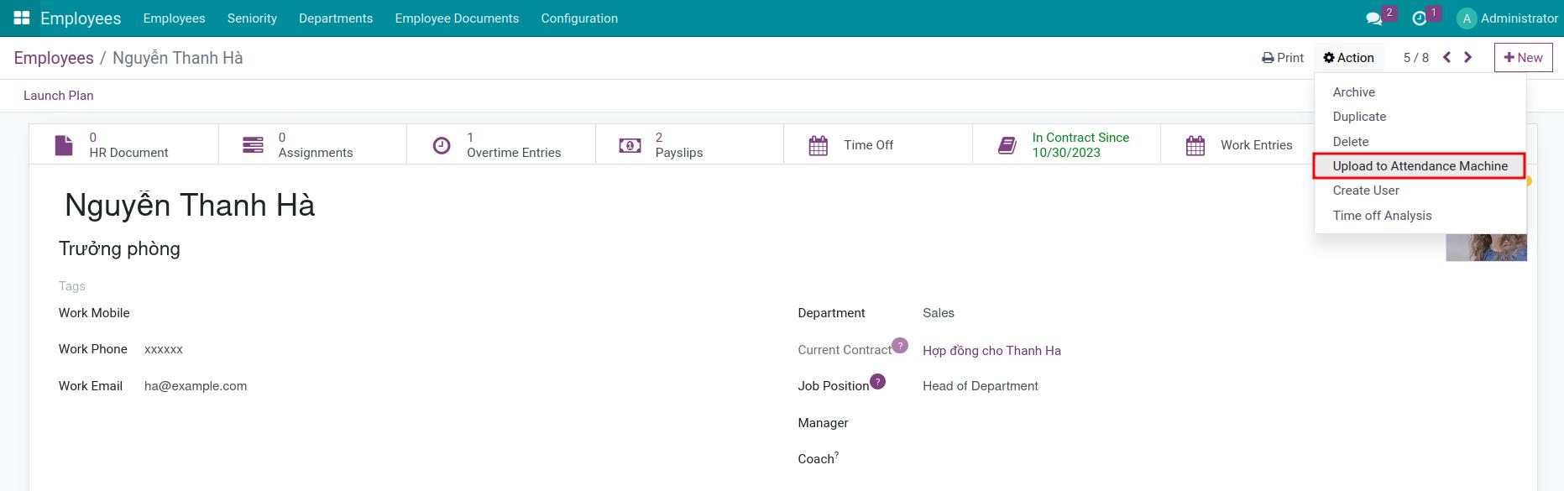Open the apps grid home menu icon

[x=22, y=18]
